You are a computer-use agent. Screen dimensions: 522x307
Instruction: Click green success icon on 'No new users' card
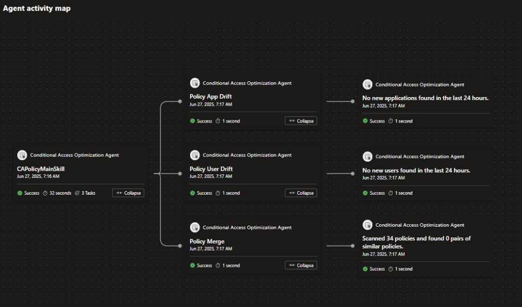pos(365,193)
